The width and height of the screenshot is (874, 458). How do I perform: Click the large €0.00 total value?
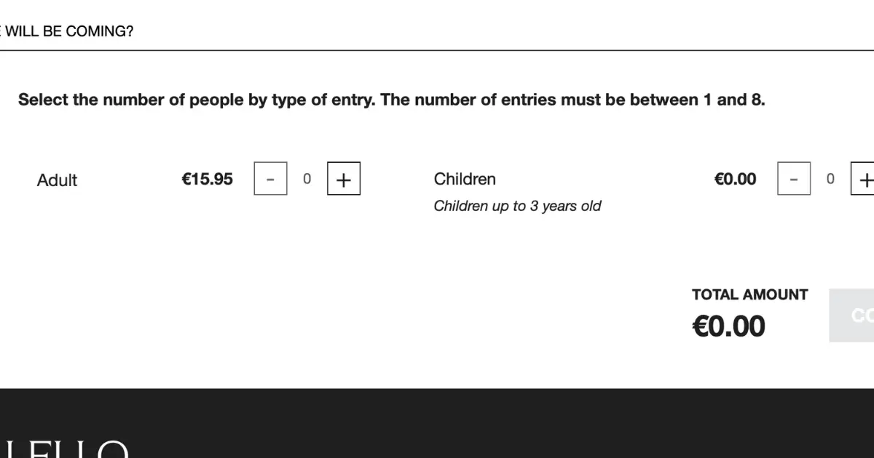728,326
